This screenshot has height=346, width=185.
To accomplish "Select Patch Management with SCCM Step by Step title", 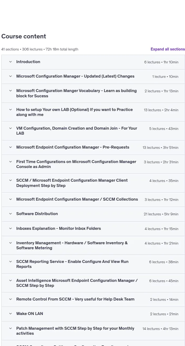I will (75, 331).
